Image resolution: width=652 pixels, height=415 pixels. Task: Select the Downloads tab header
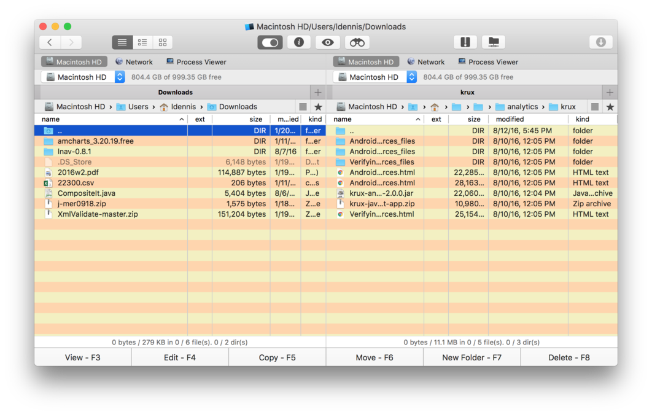(x=175, y=92)
